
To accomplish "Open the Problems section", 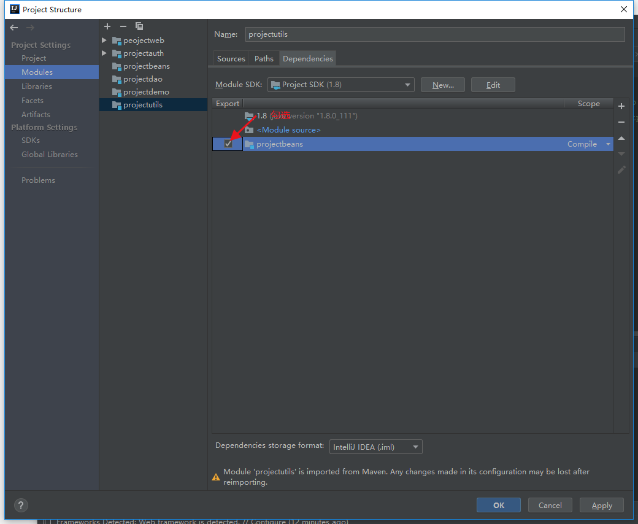I will [38, 180].
